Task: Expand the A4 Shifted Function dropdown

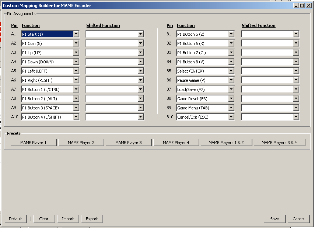Action: [140, 62]
